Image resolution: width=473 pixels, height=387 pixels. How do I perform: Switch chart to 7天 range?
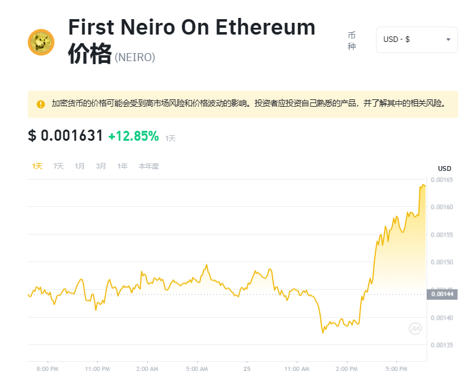click(59, 166)
